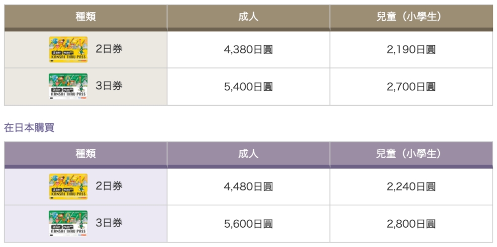Click the yellow 2-day pass card in top table

[68, 50]
